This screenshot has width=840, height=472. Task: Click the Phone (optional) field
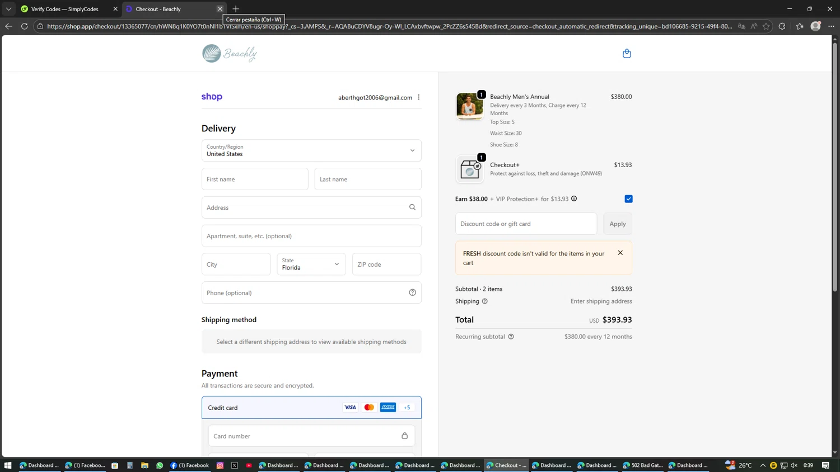coord(311,292)
